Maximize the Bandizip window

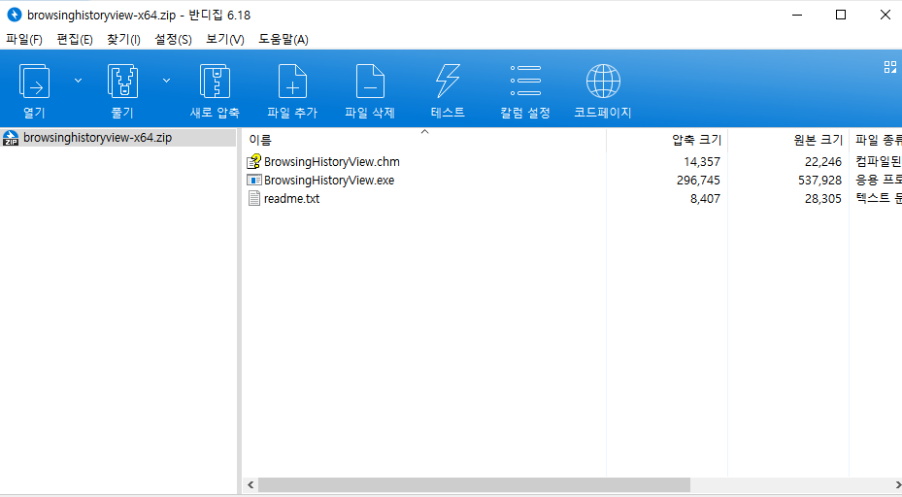841,15
